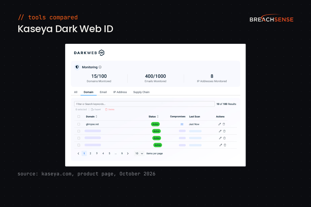
Task: Click the pagination ellipsis
Action: click(x=116, y=154)
